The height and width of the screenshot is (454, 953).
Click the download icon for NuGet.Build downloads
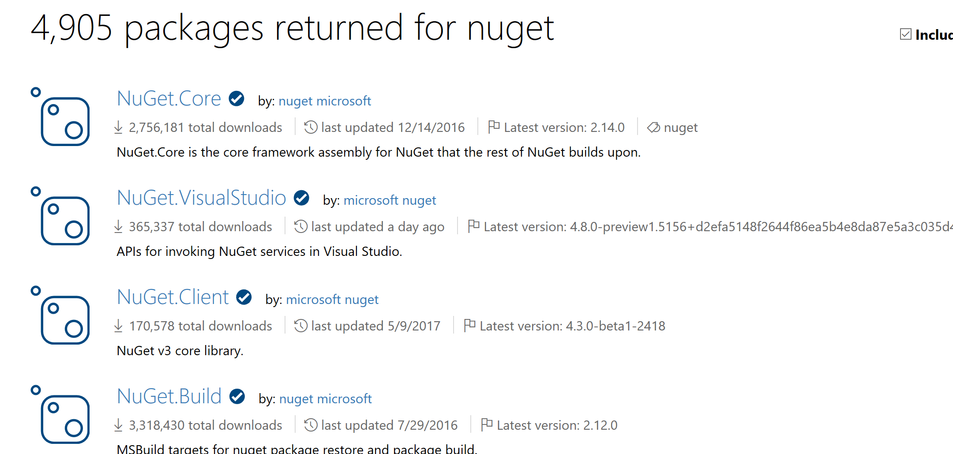tap(118, 425)
